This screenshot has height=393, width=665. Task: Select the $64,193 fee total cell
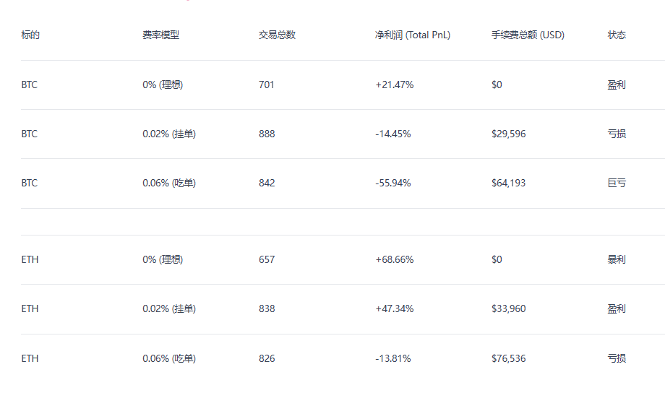[x=508, y=183]
